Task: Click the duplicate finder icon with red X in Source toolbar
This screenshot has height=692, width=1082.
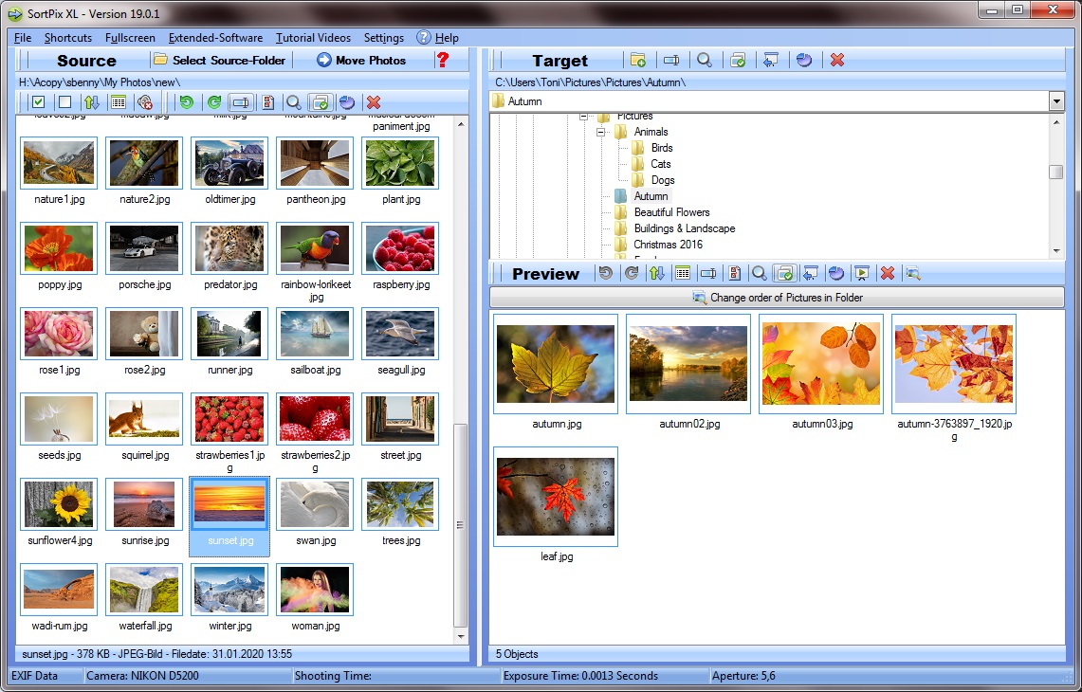Action: [145, 102]
